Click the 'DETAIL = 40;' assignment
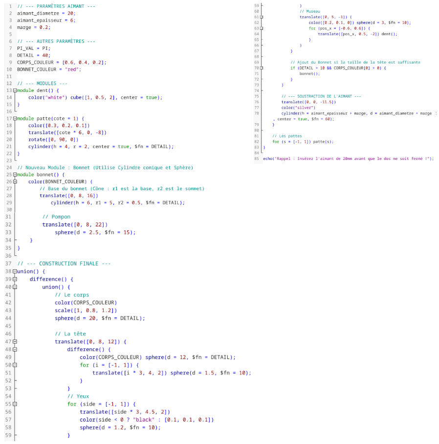 click(x=34, y=56)
